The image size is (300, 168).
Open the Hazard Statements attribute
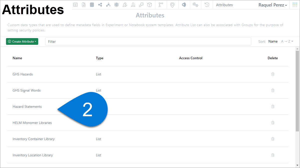click(x=27, y=107)
